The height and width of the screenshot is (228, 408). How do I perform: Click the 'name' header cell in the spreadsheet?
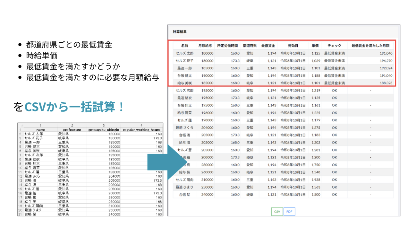pos(41,129)
